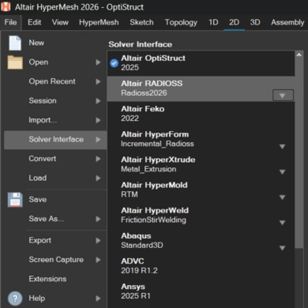Image resolution: width=308 pixels, height=308 pixels.
Task: Choose Solver Interface in the File menu
Action: point(55,140)
